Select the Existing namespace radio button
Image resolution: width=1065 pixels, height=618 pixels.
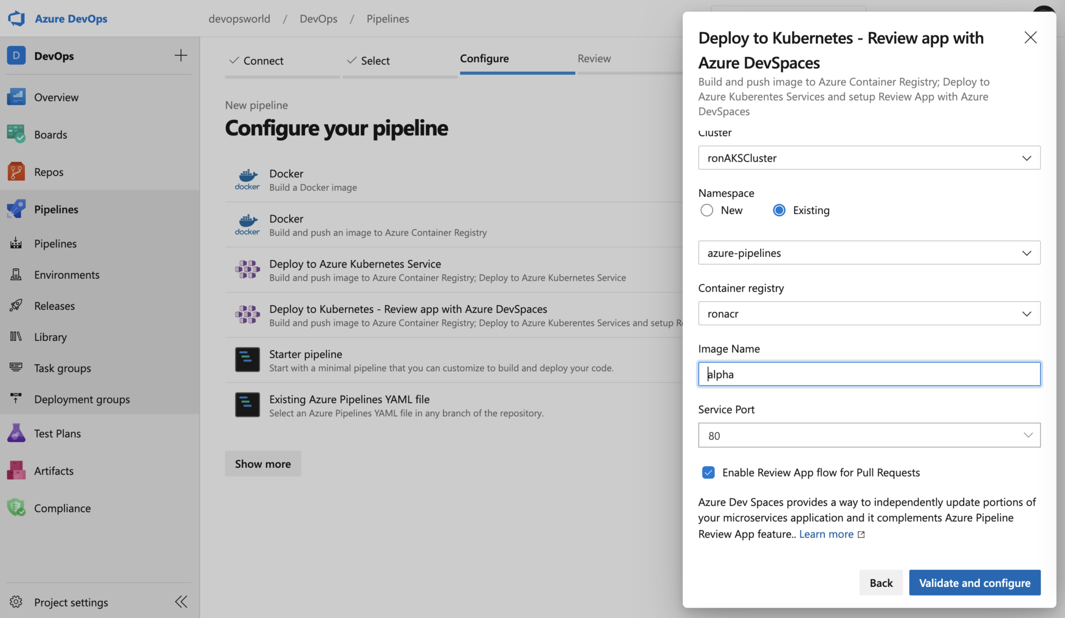pyautogui.click(x=779, y=211)
